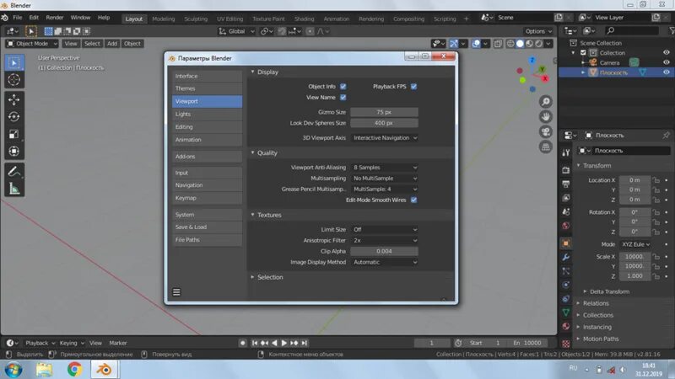This screenshot has width=675, height=379.
Task: Open the Multisampling dropdown
Action: 385,179
